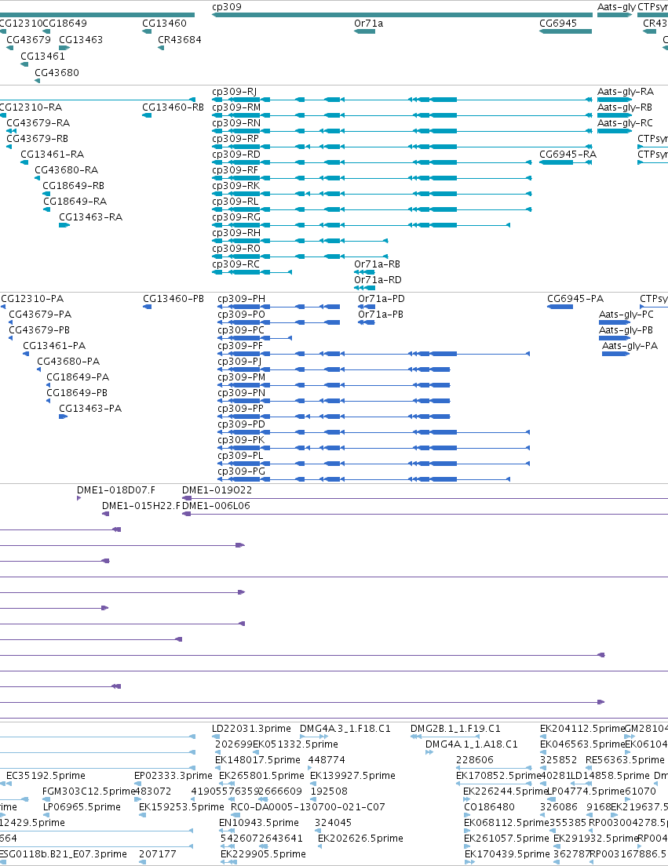Click transcript label cp309-RF
Viewport: 668px width, 866px height.
point(235,170)
